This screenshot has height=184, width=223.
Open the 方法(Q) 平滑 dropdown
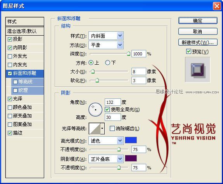point(106,45)
